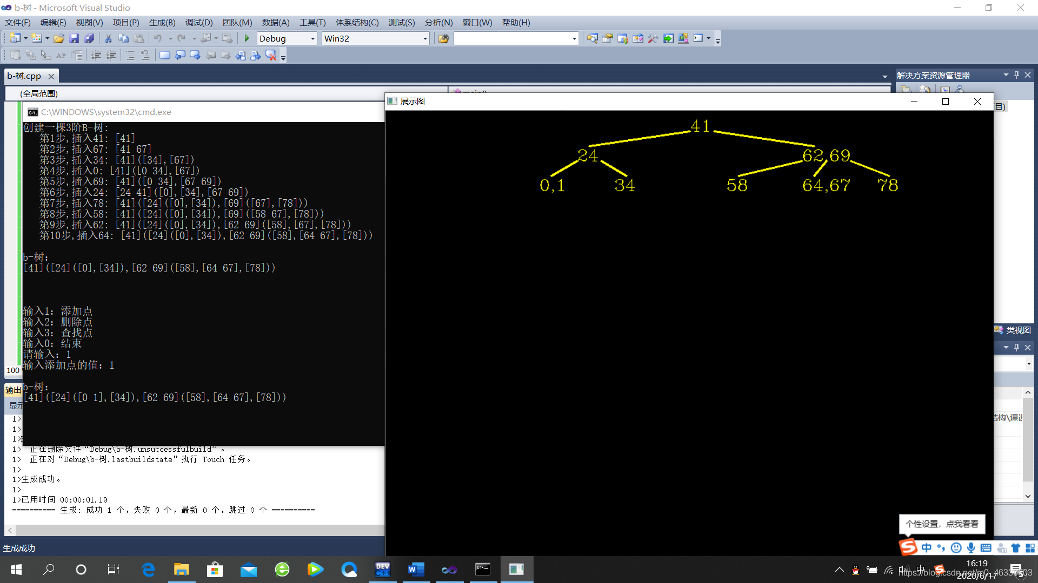
Task: Click the 个性设置，点我看看 popup
Action: click(x=942, y=524)
